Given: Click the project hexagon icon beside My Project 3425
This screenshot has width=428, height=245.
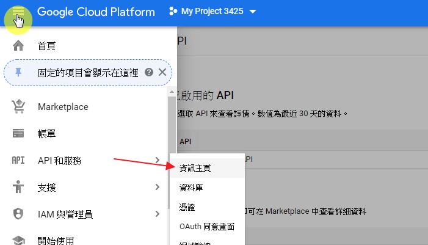Looking at the screenshot, I should 173,11.
